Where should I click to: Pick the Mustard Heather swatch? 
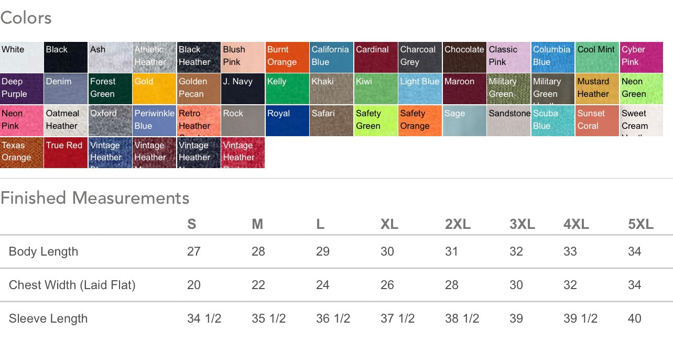(597, 89)
